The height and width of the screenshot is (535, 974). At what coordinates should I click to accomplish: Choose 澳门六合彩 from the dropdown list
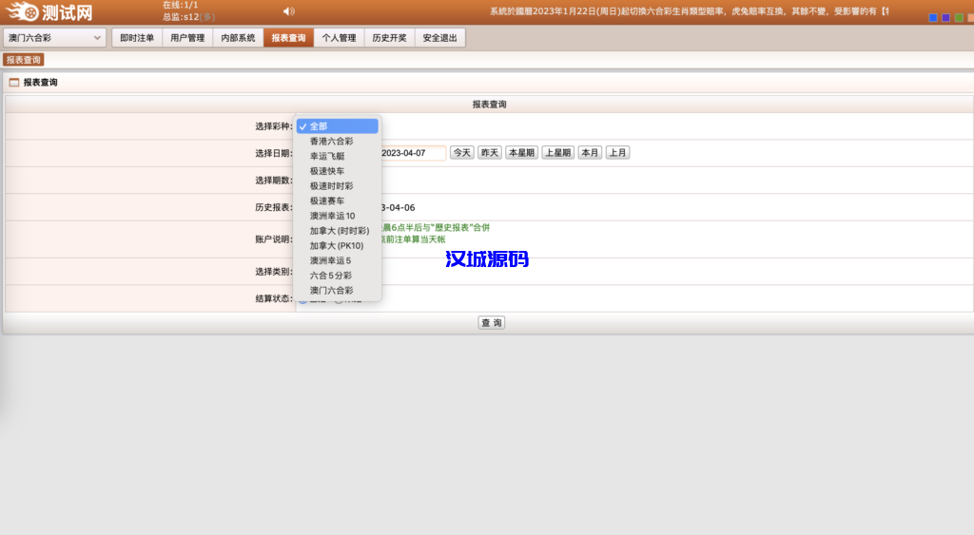(x=338, y=290)
